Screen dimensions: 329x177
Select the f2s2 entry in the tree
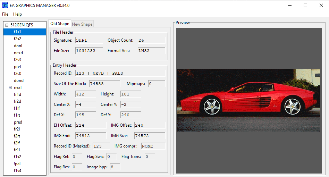coord(17,39)
